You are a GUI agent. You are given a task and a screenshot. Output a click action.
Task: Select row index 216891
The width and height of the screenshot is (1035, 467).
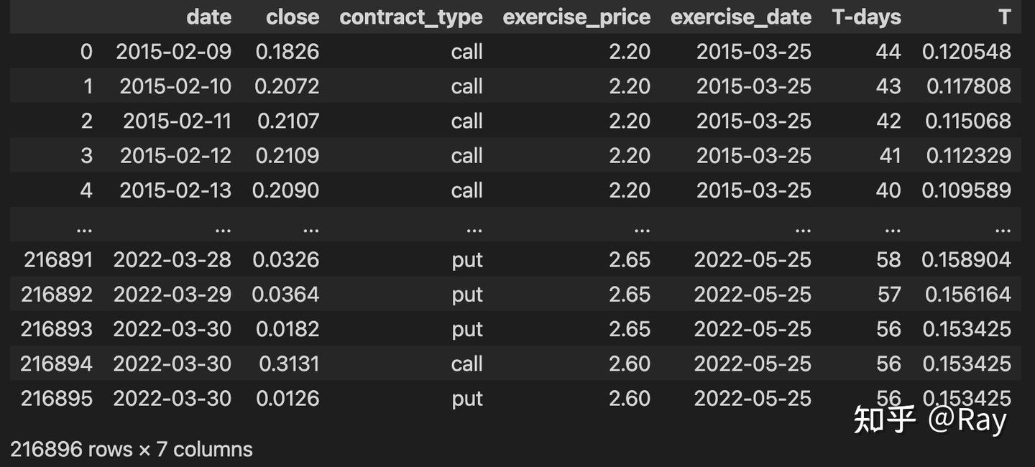tap(58, 259)
